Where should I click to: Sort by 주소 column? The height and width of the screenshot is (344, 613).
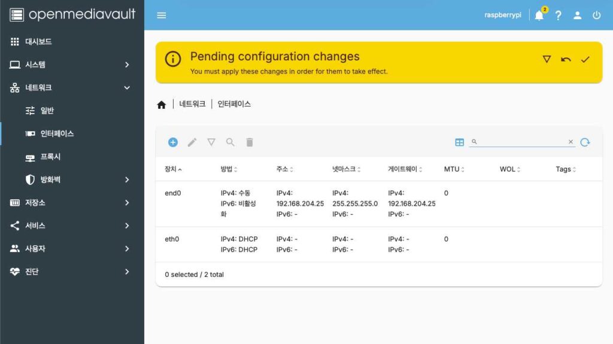(x=284, y=169)
